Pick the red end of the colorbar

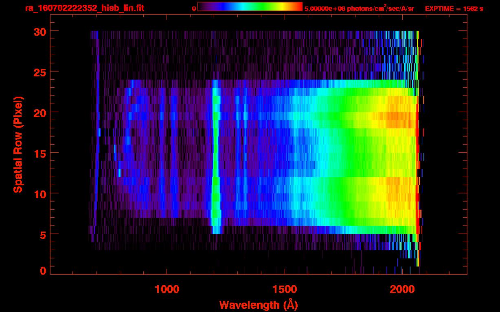click(x=299, y=6)
